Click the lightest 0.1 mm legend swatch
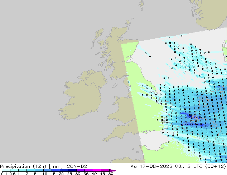 click(x=6, y=170)
